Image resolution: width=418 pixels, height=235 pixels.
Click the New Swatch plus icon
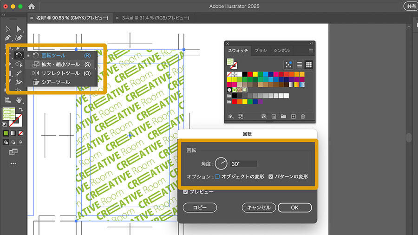pyautogui.click(x=293, y=117)
